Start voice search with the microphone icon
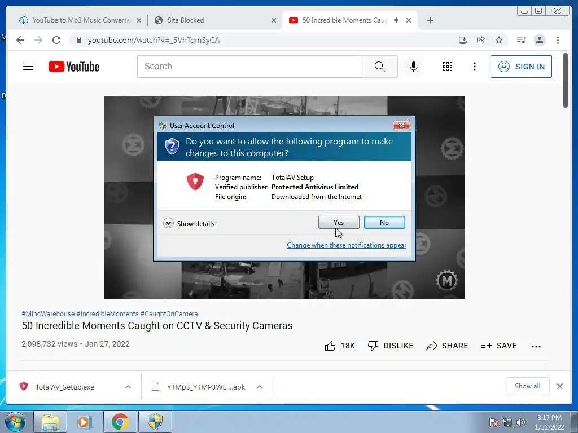Viewport: 578px width, 433px height. 414,67
